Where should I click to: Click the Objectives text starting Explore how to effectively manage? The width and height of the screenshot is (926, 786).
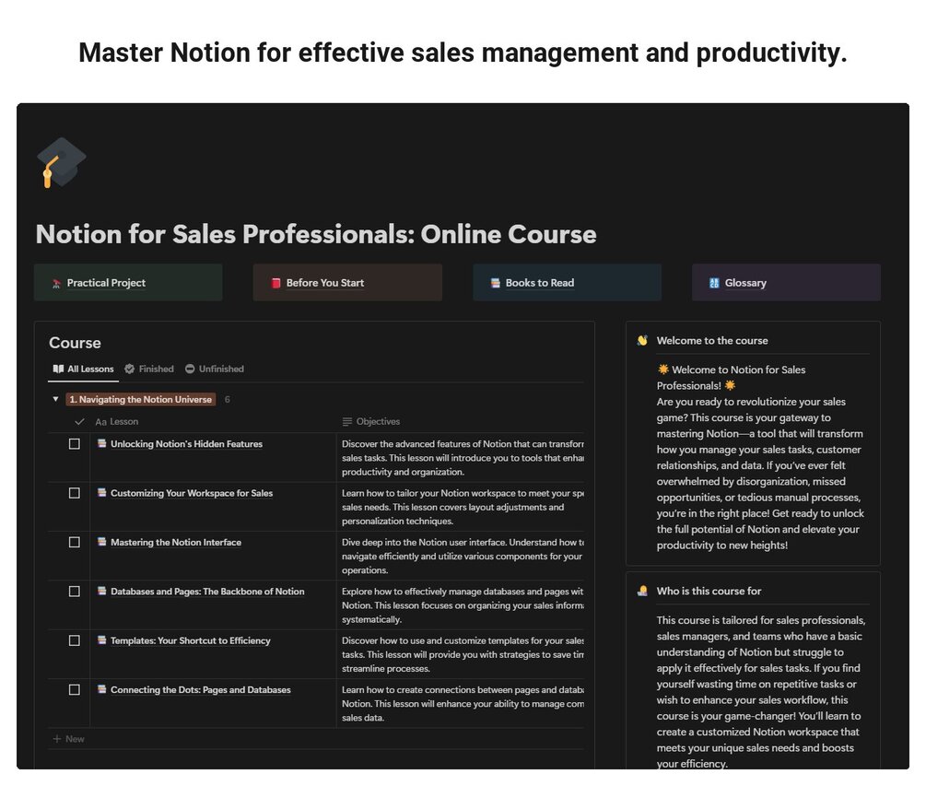coord(463,605)
